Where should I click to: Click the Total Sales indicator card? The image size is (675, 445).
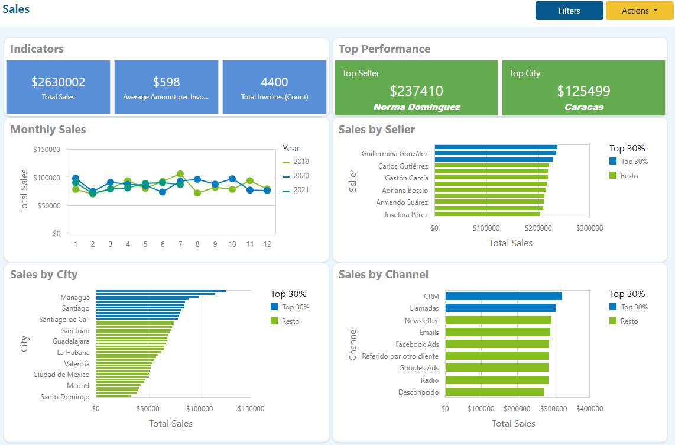click(x=57, y=86)
